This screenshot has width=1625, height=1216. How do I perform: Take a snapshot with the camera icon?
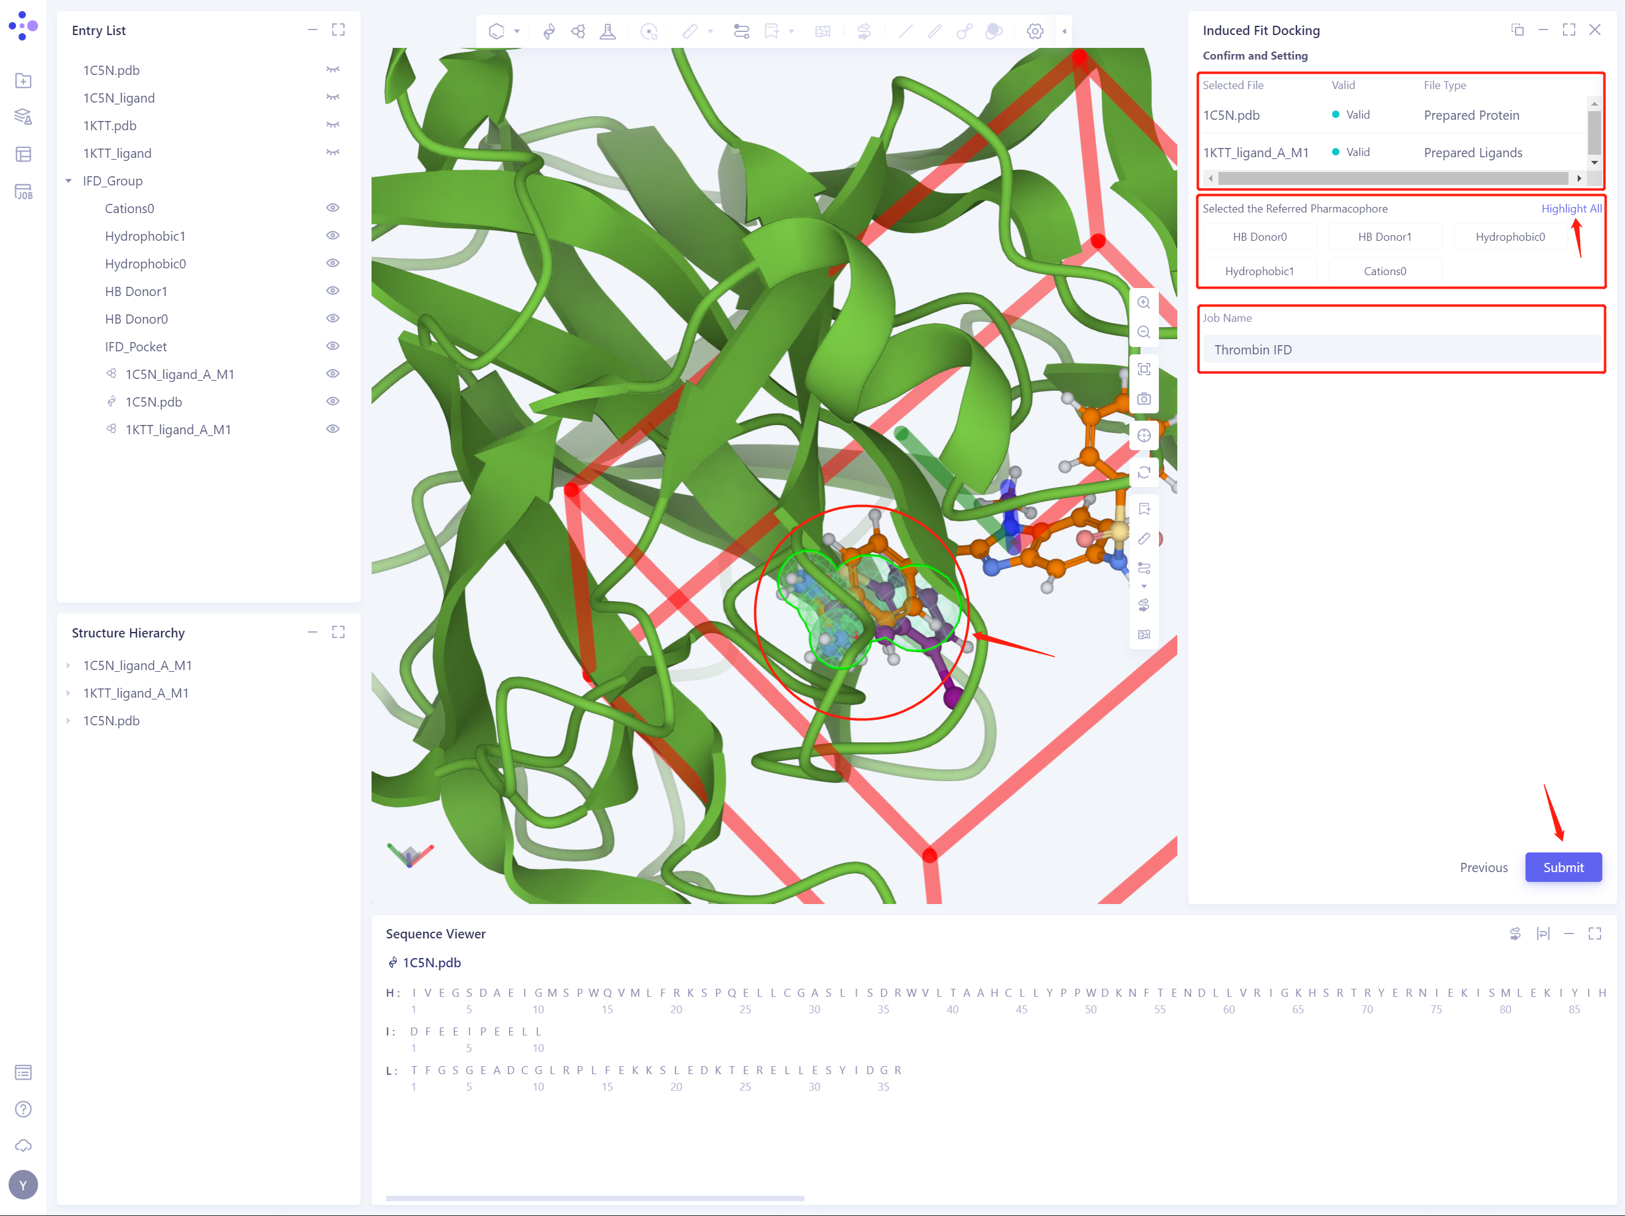tap(1144, 398)
